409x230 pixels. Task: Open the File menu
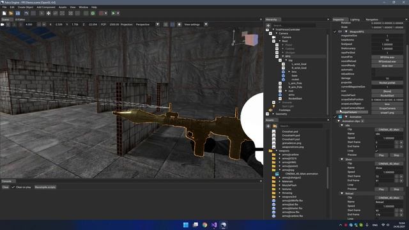[4, 7]
